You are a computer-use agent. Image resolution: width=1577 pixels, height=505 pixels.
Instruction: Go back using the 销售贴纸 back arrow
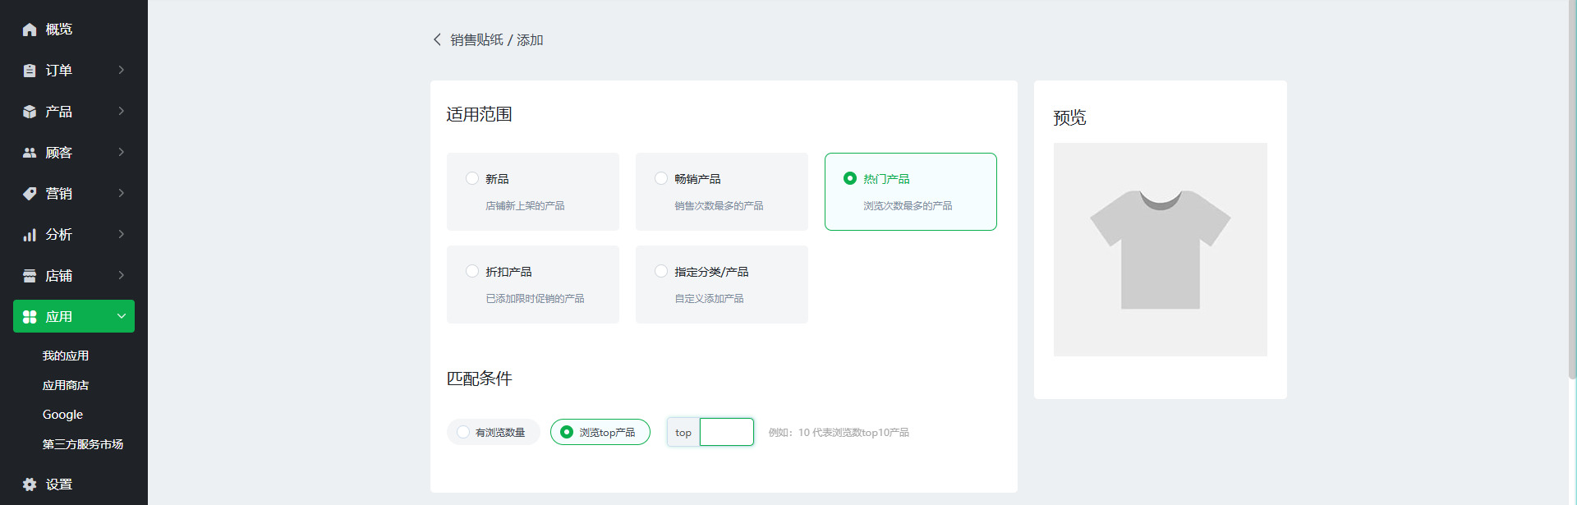tap(437, 39)
